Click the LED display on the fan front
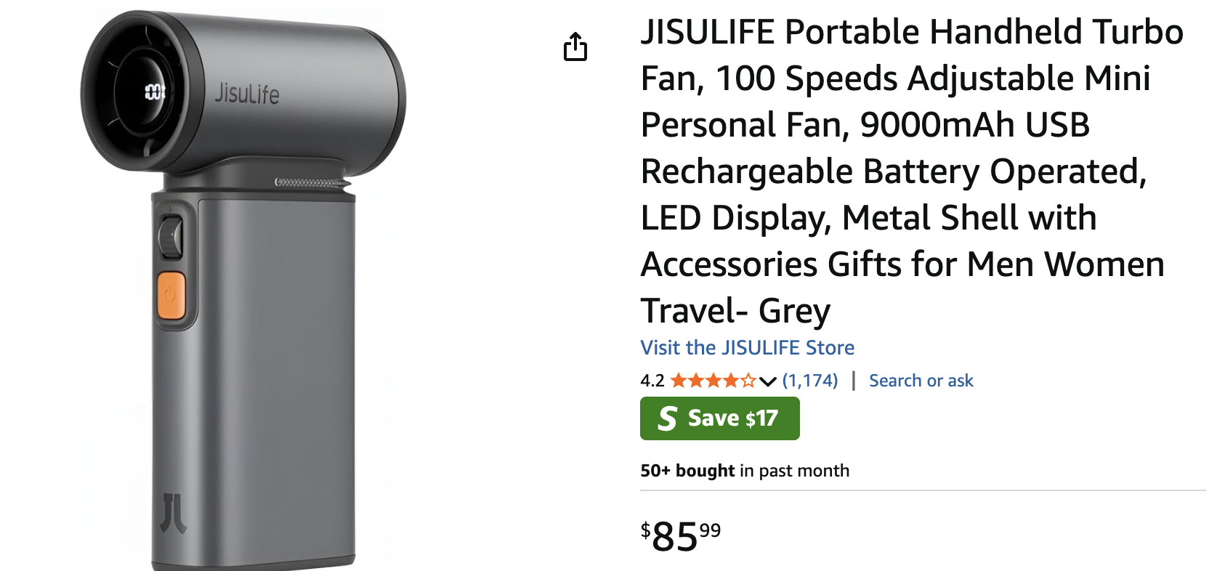The image size is (1225, 571). point(155,92)
